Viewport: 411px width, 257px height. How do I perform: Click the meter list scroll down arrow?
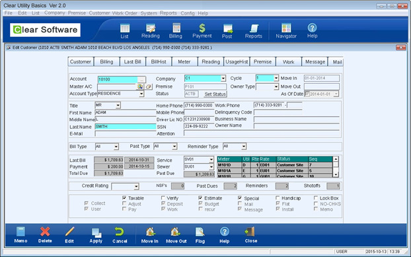(x=336, y=174)
